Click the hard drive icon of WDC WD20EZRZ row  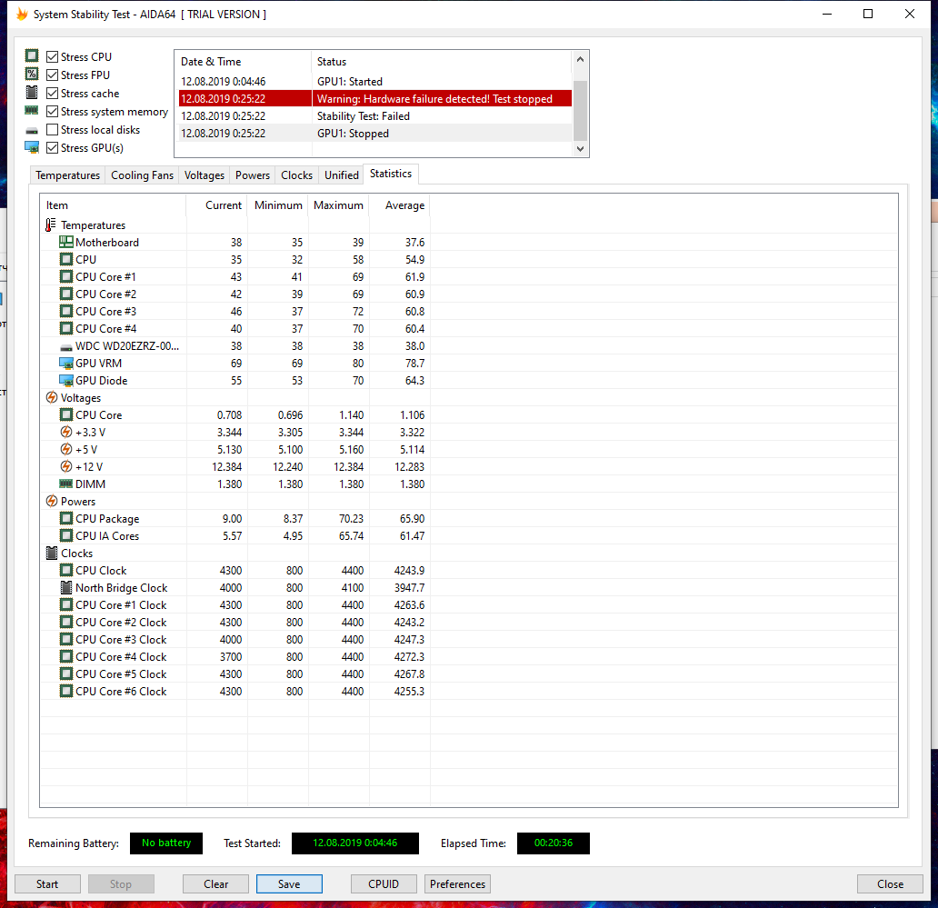pyautogui.click(x=65, y=347)
